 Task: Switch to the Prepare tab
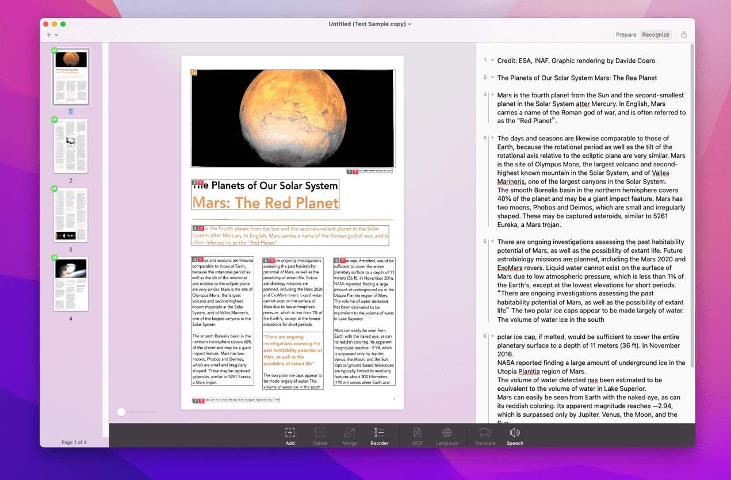click(626, 35)
